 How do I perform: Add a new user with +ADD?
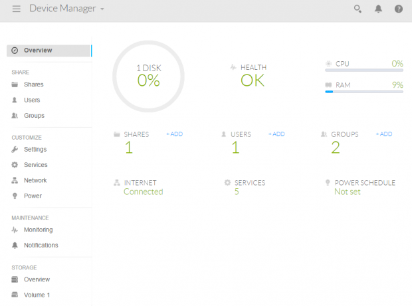pos(276,134)
